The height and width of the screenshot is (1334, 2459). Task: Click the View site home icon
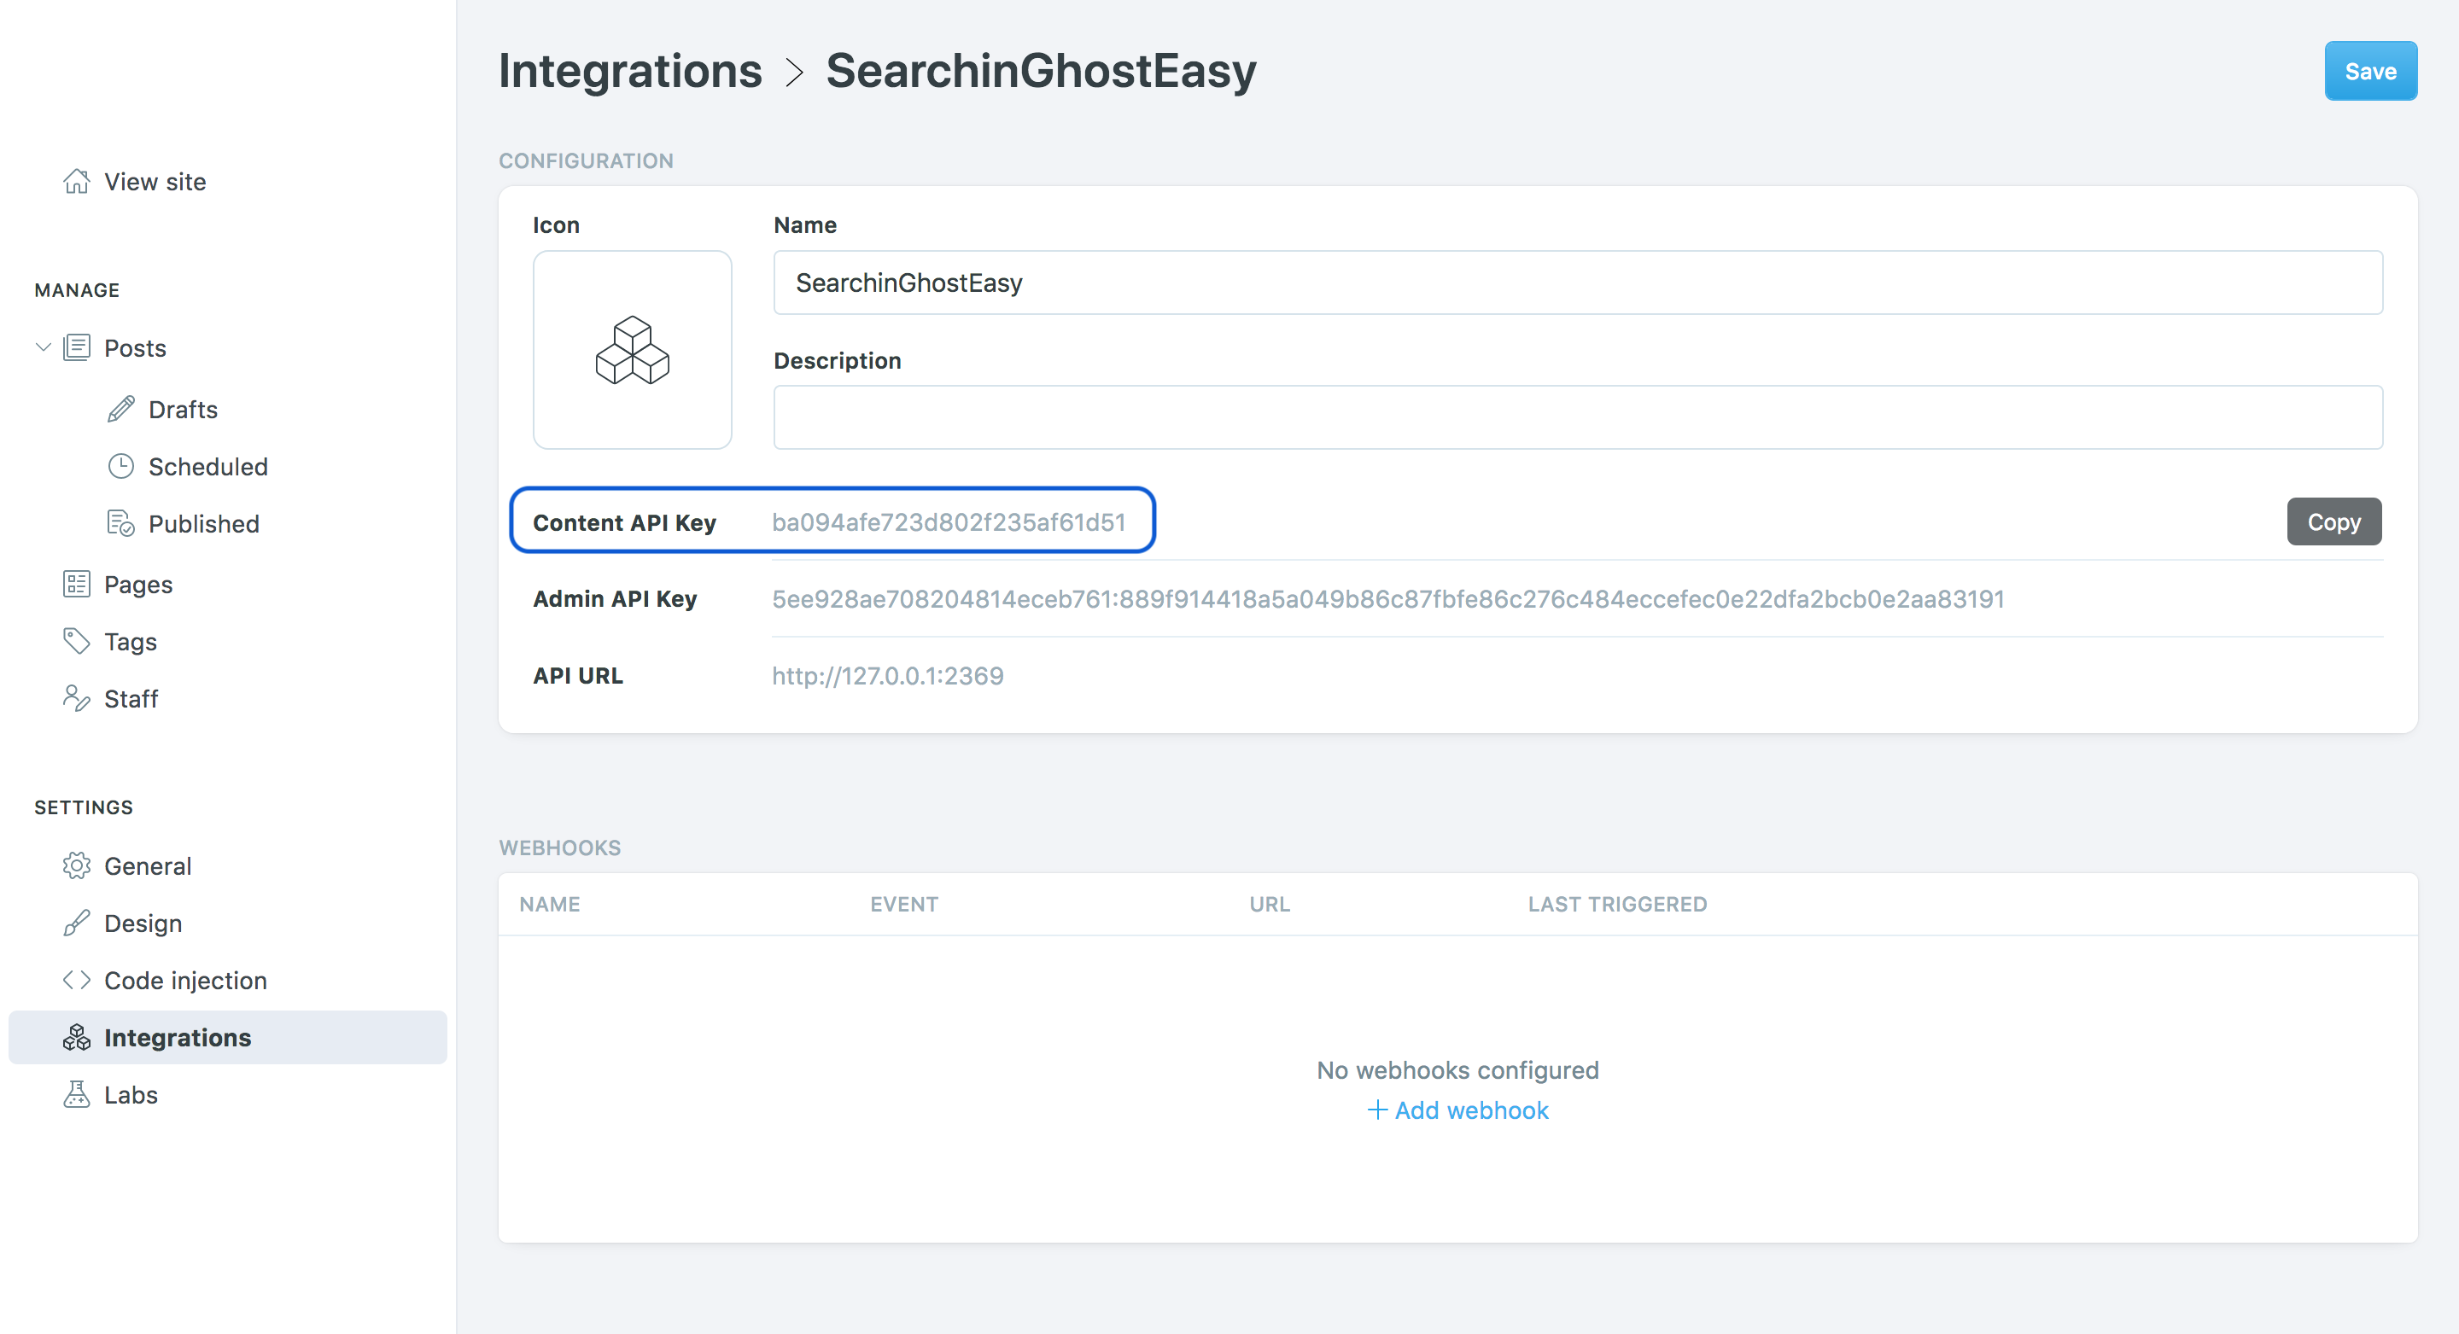pos(76,181)
